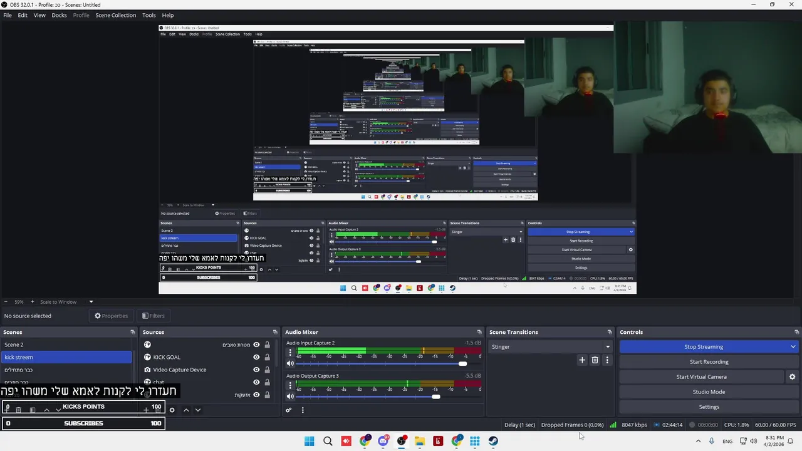Click Dropped Frames 0 (0.0%) status
This screenshot has height=451, width=802.
[572, 425]
